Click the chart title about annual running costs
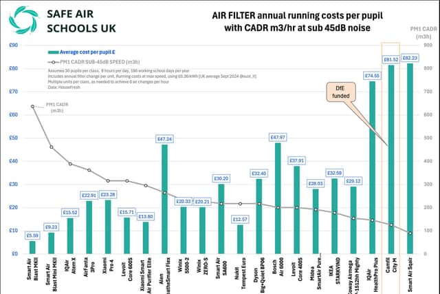440x294 pixels. (x=297, y=21)
